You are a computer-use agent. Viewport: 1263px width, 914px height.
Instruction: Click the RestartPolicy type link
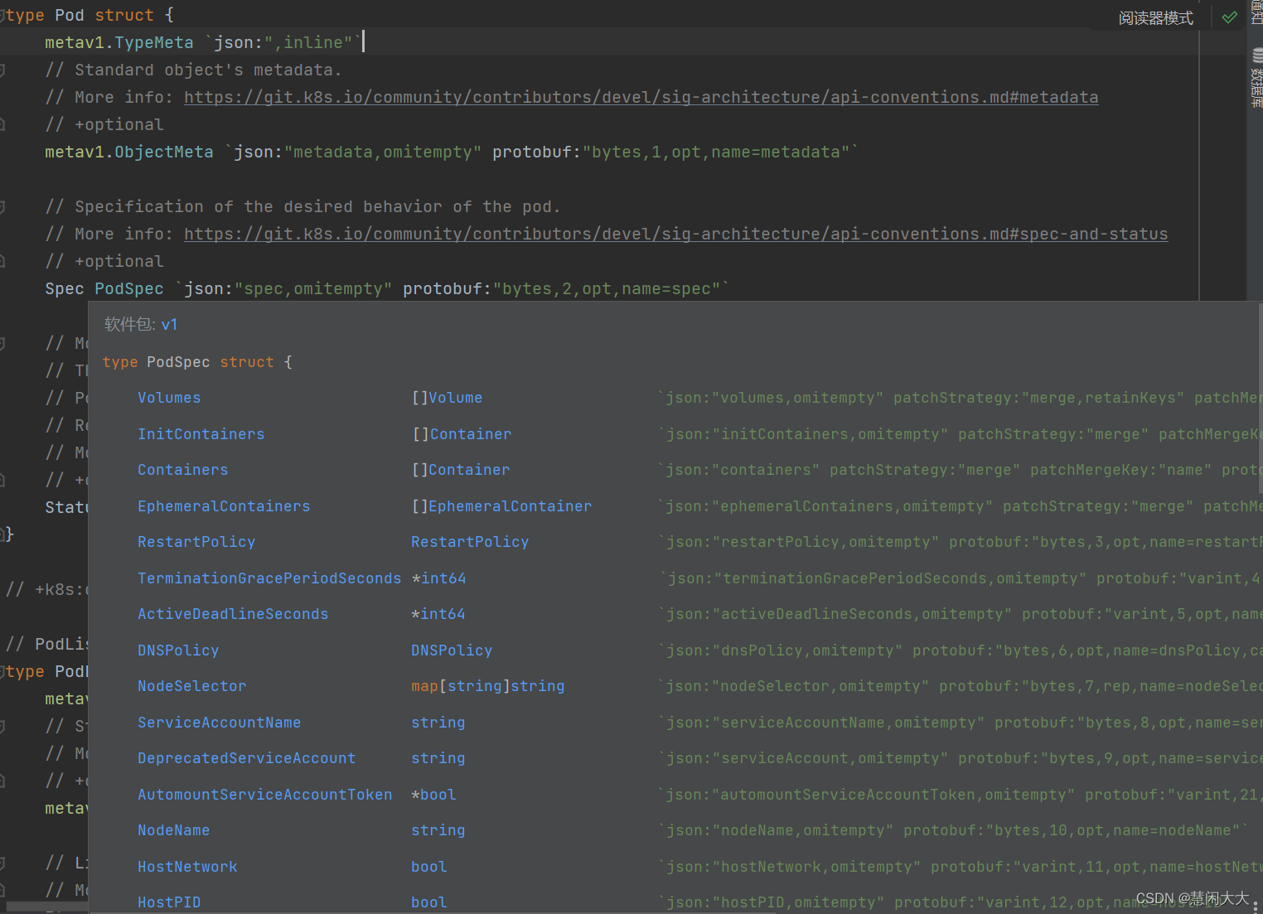470,542
